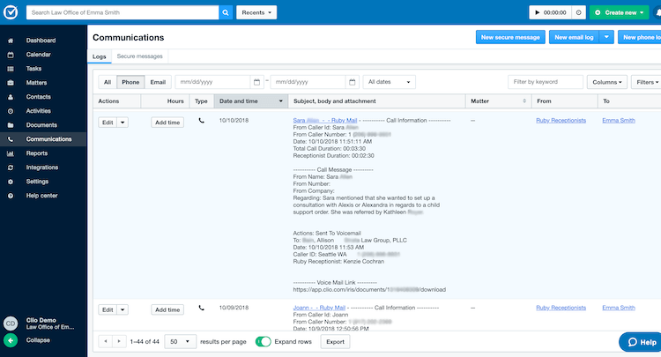661x357 pixels.
Task: Click the CD user avatar
Action: [11, 324]
